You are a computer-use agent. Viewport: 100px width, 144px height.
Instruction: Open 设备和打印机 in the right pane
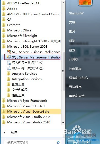coord(78,78)
